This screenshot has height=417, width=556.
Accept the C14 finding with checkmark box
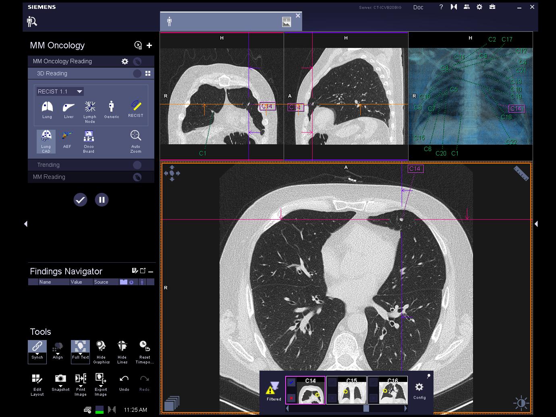pos(291,382)
